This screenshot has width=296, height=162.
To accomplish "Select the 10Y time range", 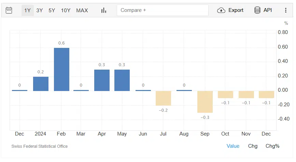I will click(x=66, y=10).
